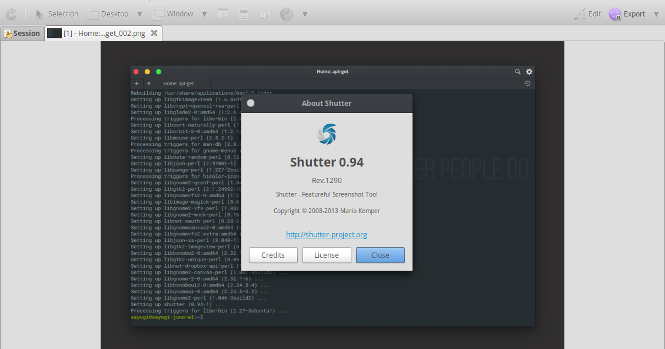The image size is (665, 349).
Task: Click the capture tooltip icon
Action: tap(265, 14)
